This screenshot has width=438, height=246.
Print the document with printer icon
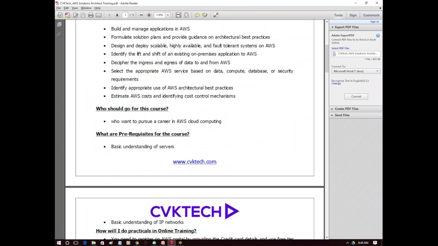pyautogui.click(x=91, y=15)
